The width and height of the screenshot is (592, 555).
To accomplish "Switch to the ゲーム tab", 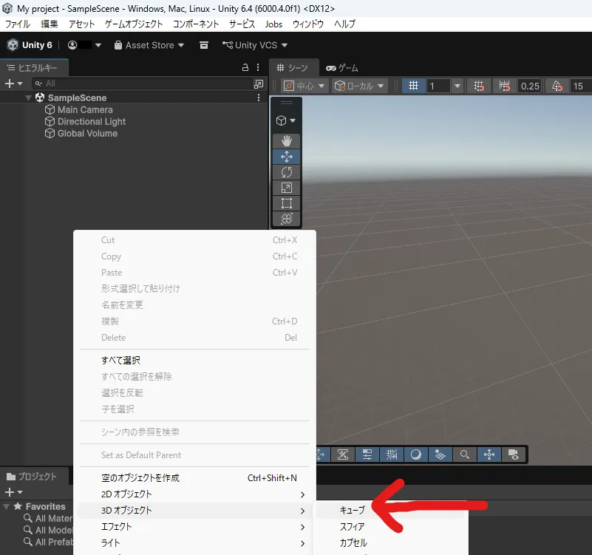I will click(342, 68).
